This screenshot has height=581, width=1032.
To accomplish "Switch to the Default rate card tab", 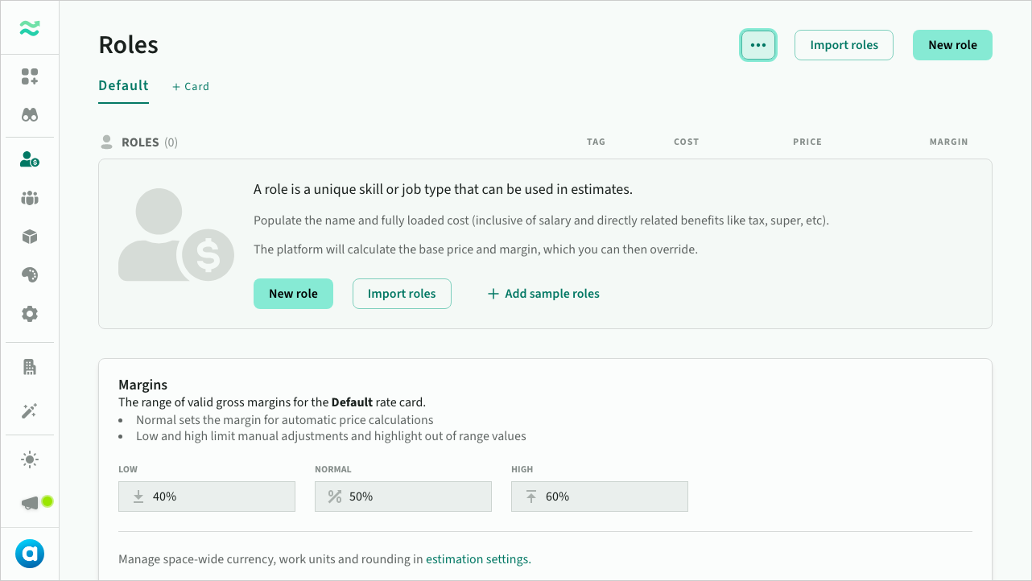I will [123, 85].
